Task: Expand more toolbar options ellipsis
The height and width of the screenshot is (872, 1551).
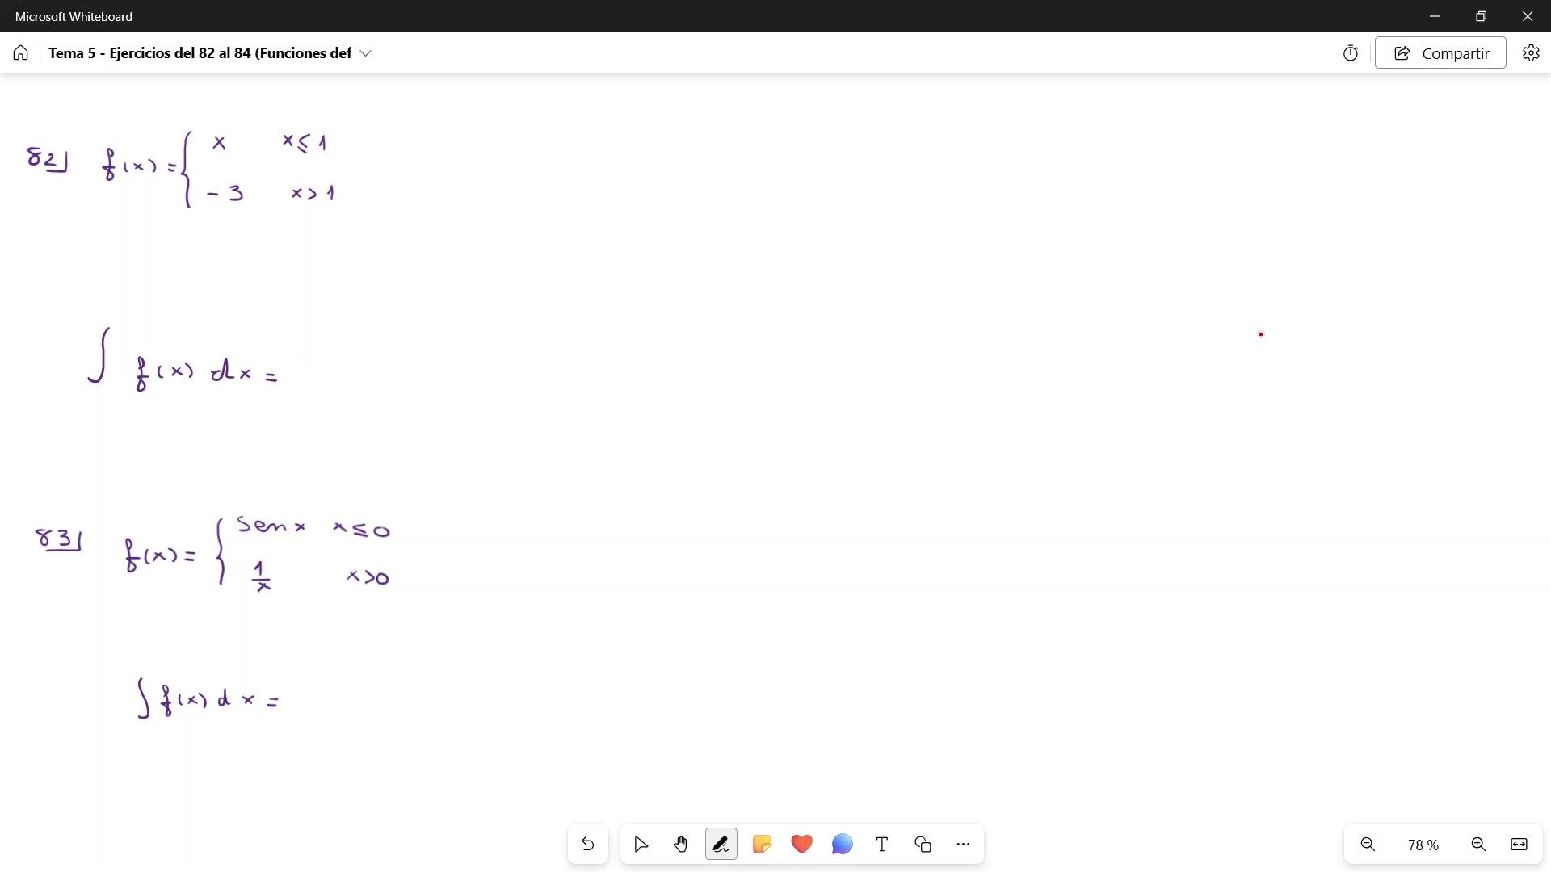Action: [x=963, y=845]
